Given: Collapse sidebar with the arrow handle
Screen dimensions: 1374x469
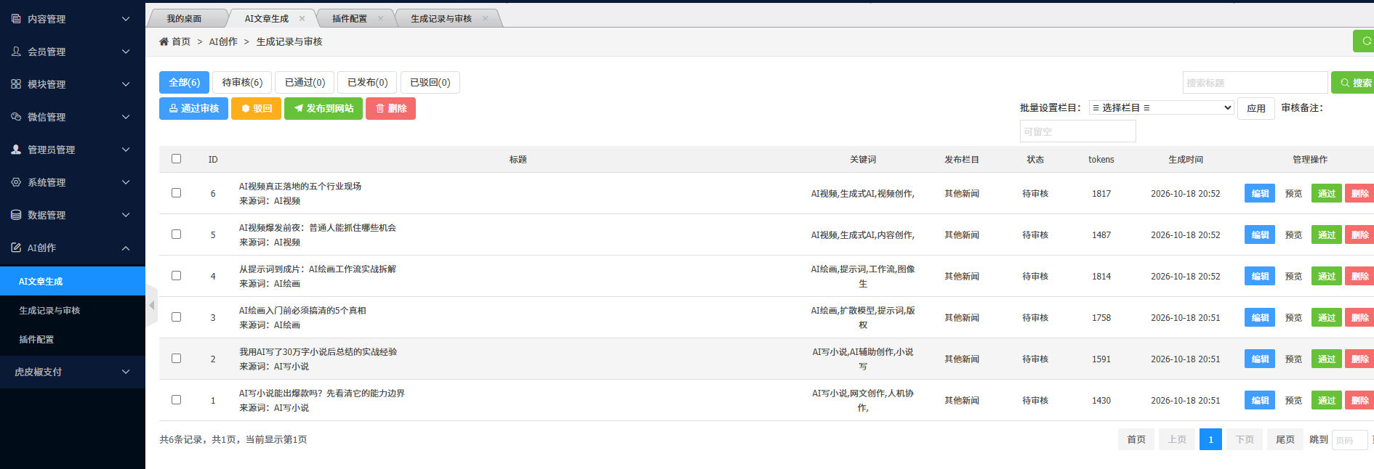Looking at the screenshot, I should point(151,306).
